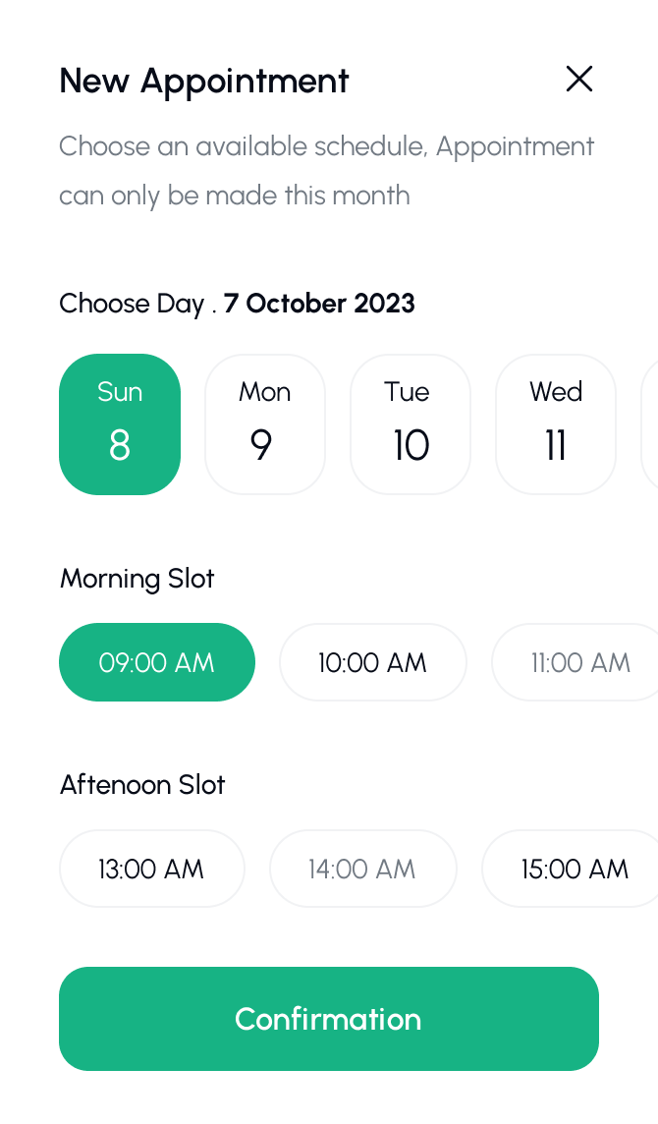Click the Choose Day label

132,304
